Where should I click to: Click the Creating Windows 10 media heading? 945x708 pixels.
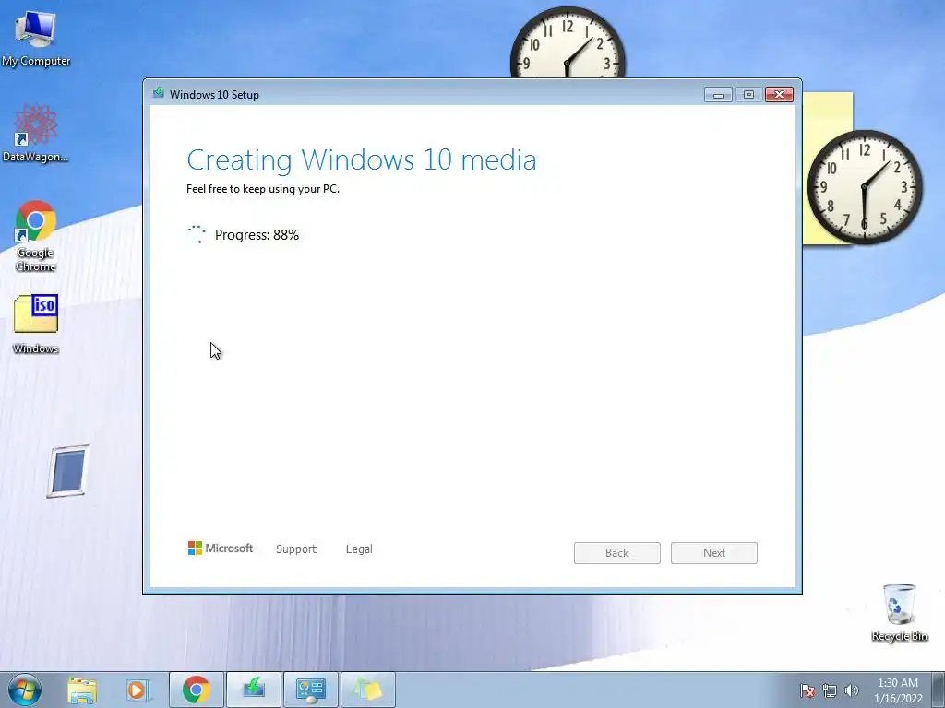(362, 159)
